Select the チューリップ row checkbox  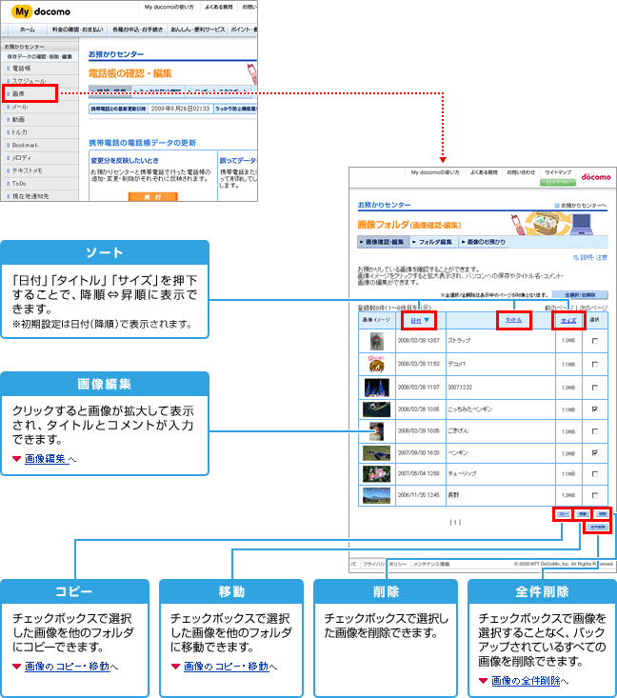click(594, 474)
